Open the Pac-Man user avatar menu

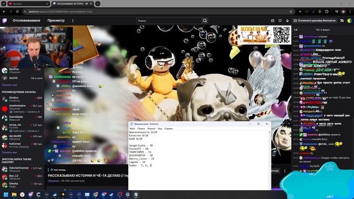[x=349, y=21]
